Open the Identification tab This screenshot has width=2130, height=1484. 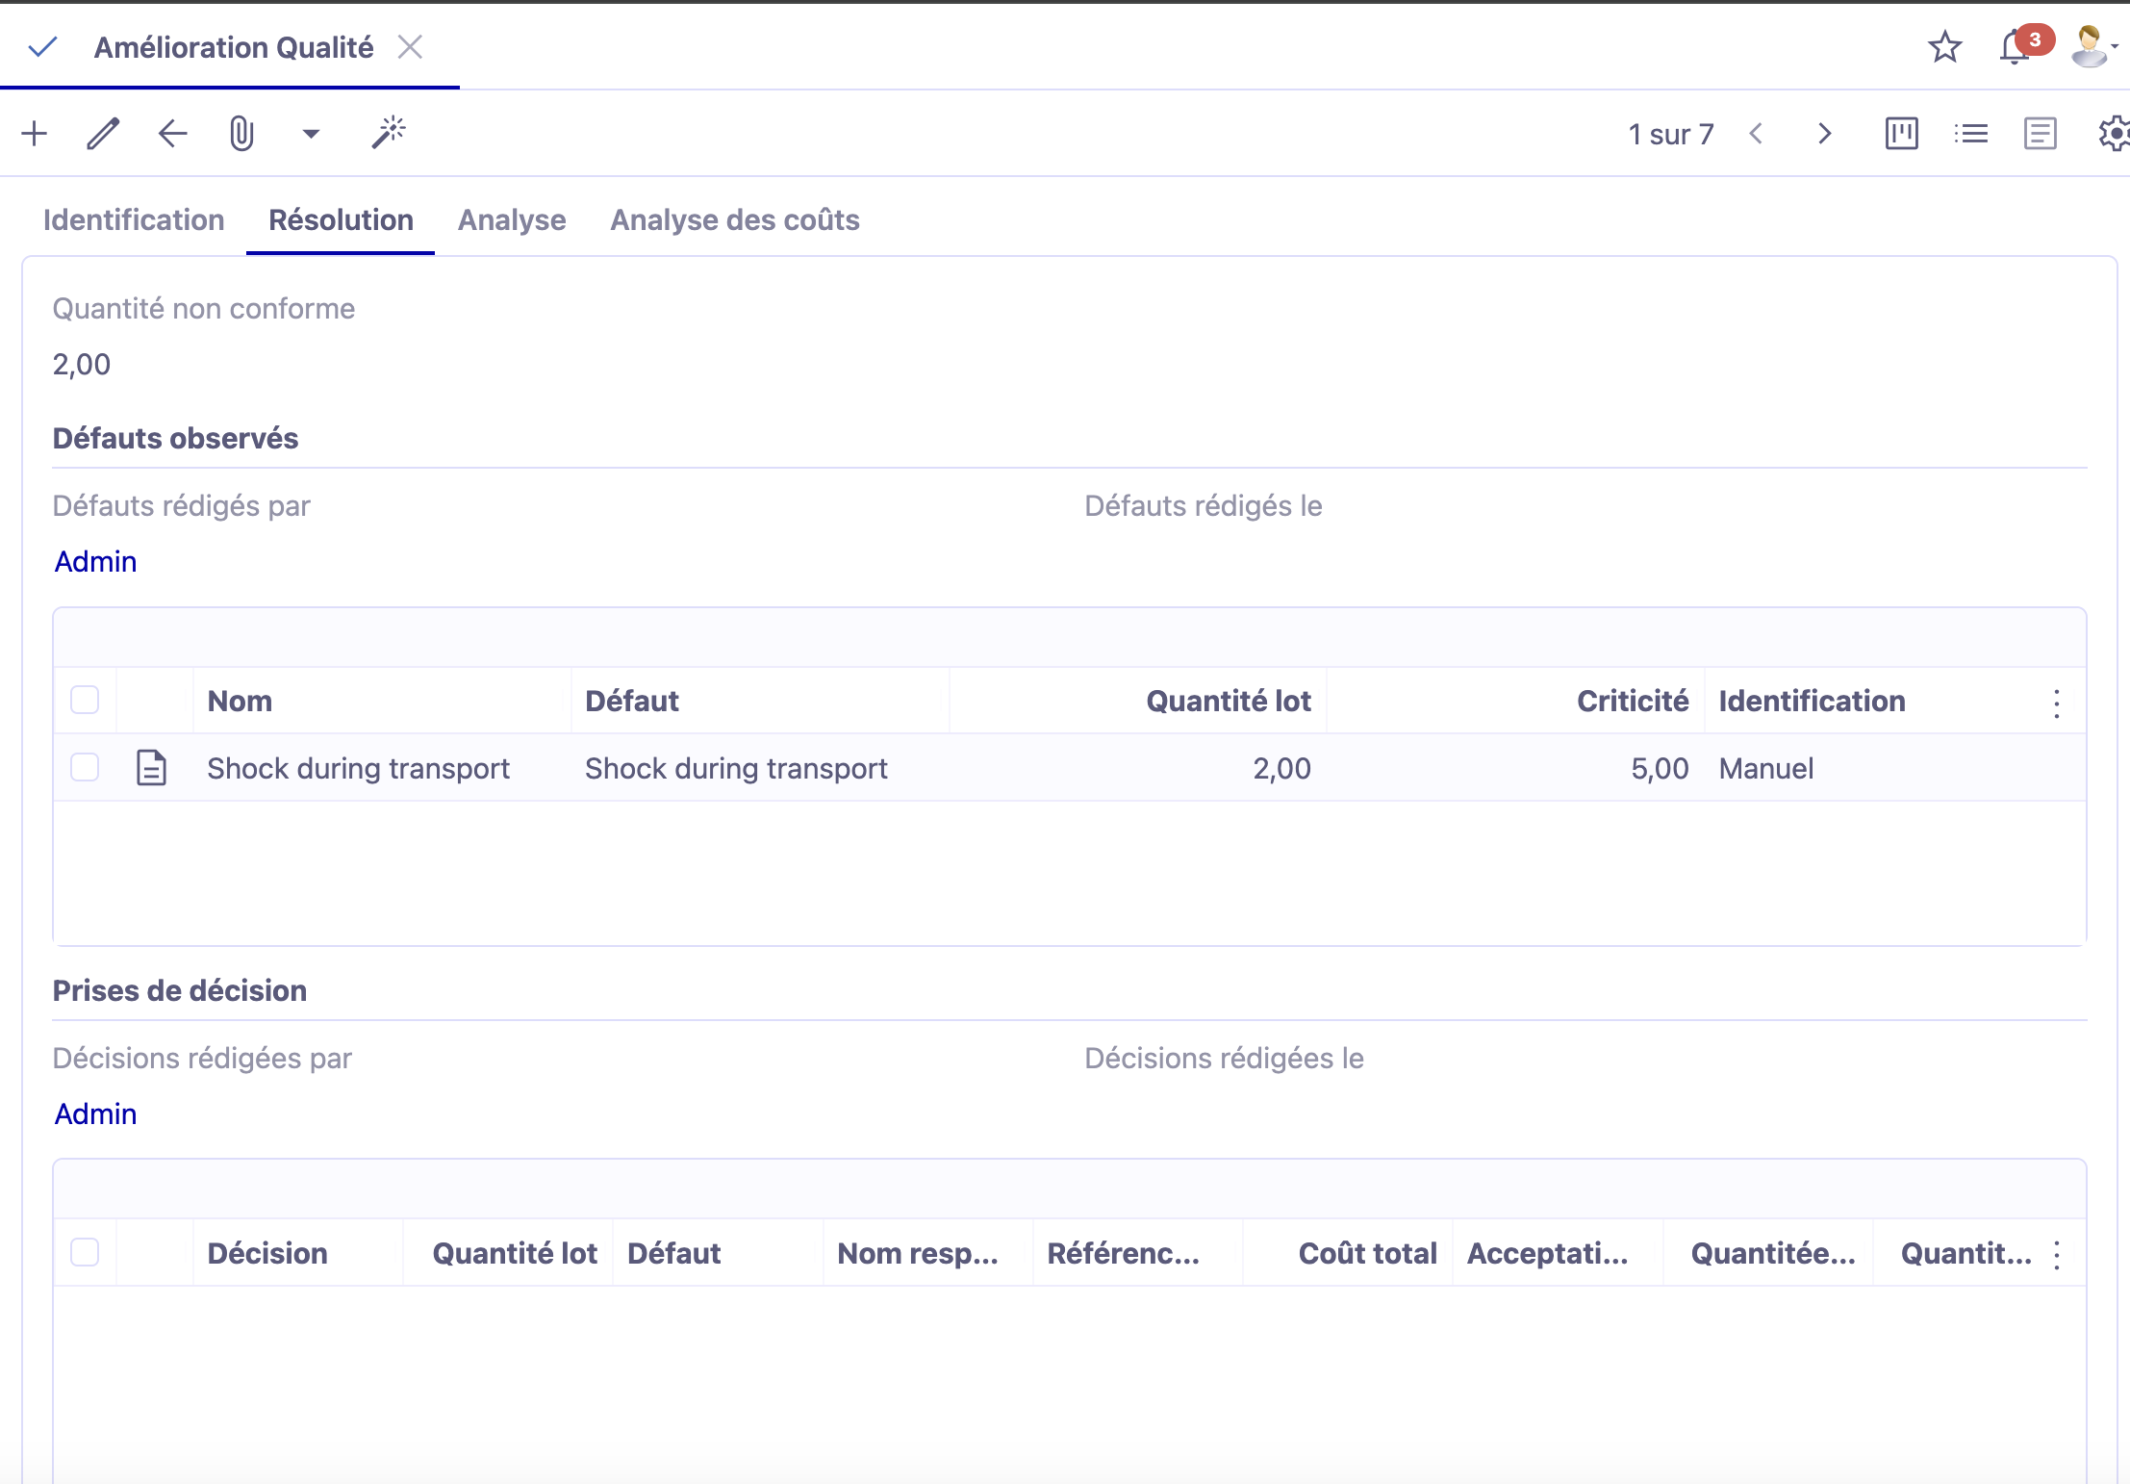pos(134,220)
